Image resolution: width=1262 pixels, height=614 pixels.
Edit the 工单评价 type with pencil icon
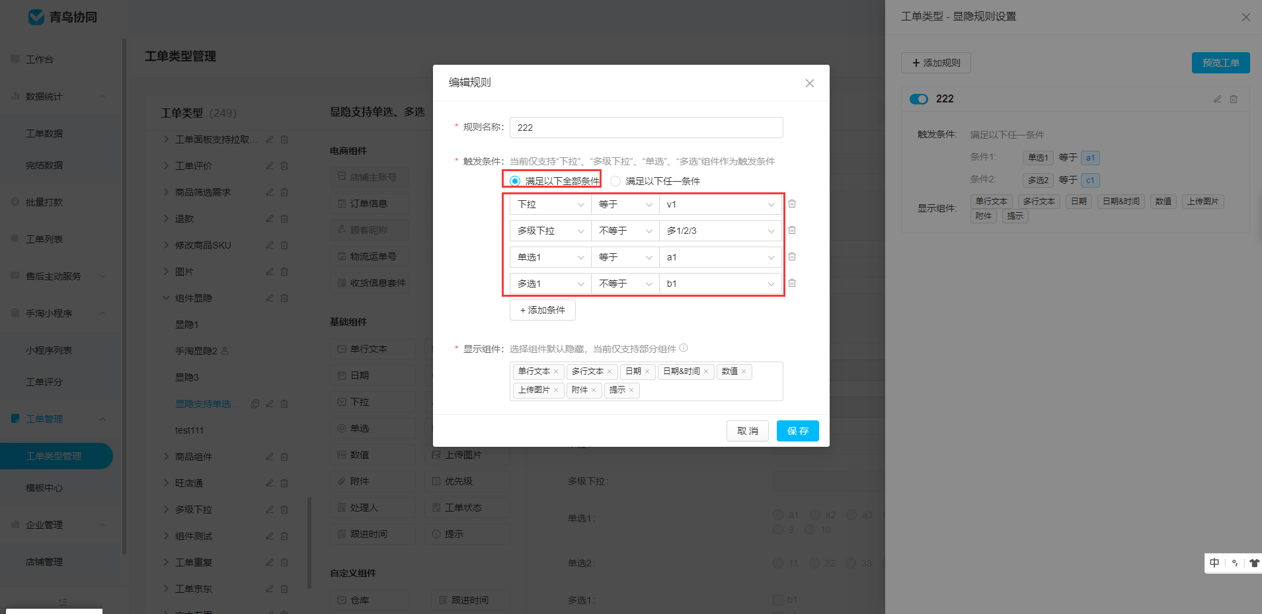[270, 166]
